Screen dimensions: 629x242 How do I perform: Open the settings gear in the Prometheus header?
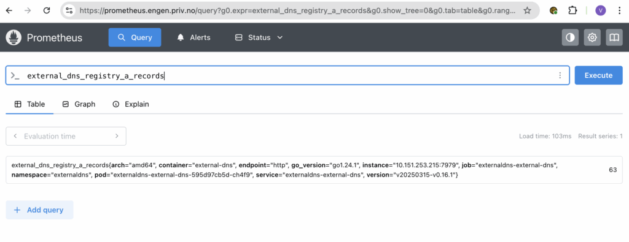(x=592, y=37)
